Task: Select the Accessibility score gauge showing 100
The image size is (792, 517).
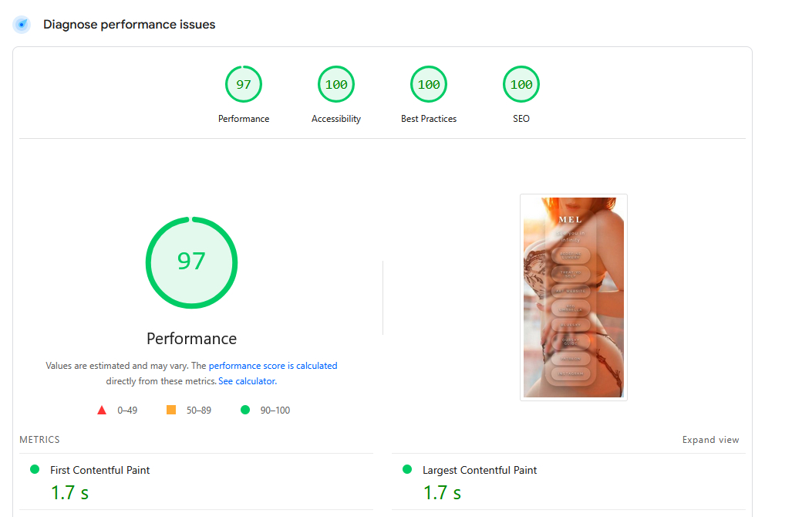Action: coord(336,85)
